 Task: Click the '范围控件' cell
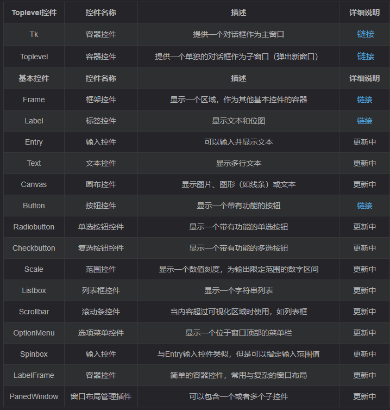[x=101, y=269]
